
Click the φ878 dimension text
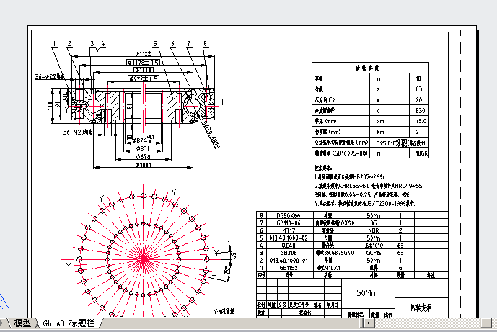(x=143, y=156)
